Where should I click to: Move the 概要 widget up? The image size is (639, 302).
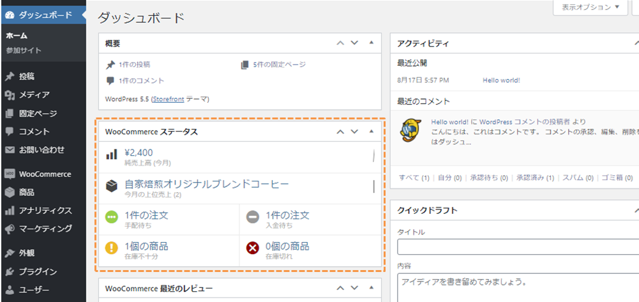click(340, 43)
